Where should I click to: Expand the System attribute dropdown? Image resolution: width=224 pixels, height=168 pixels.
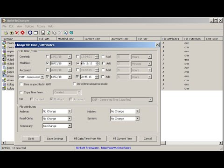(137, 119)
